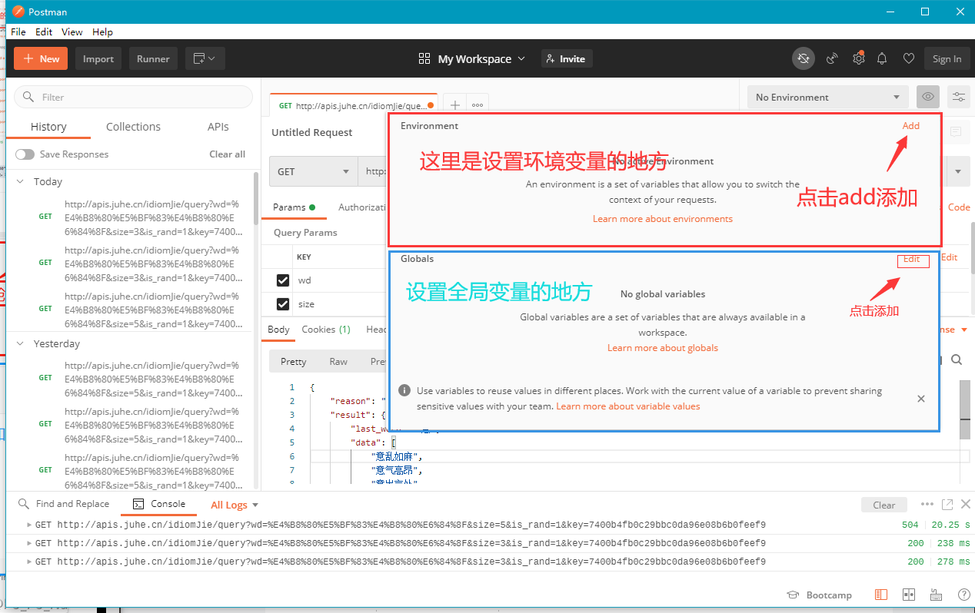The height and width of the screenshot is (613, 975).
Task: Open the My Workspace dropdown
Action: click(481, 58)
